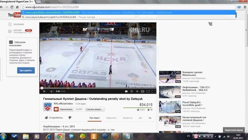This screenshot has height=140, width=248.
Task: Open Незасчитанный гол головой Дацюка video
Action: click(x=194, y=119)
